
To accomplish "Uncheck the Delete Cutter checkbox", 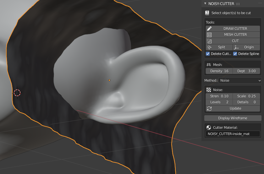I will pos(208,54).
